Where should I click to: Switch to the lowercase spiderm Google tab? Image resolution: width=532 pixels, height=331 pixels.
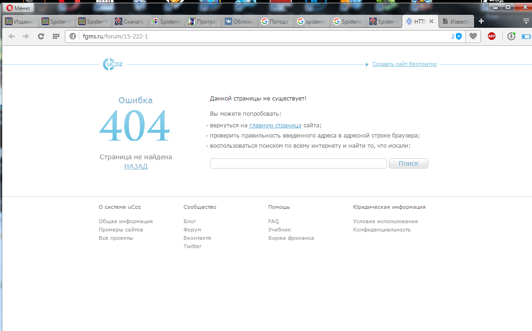click(312, 21)
